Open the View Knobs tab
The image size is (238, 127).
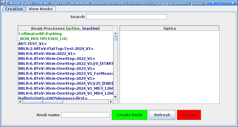pyautogui.click(x=41, y=9)
